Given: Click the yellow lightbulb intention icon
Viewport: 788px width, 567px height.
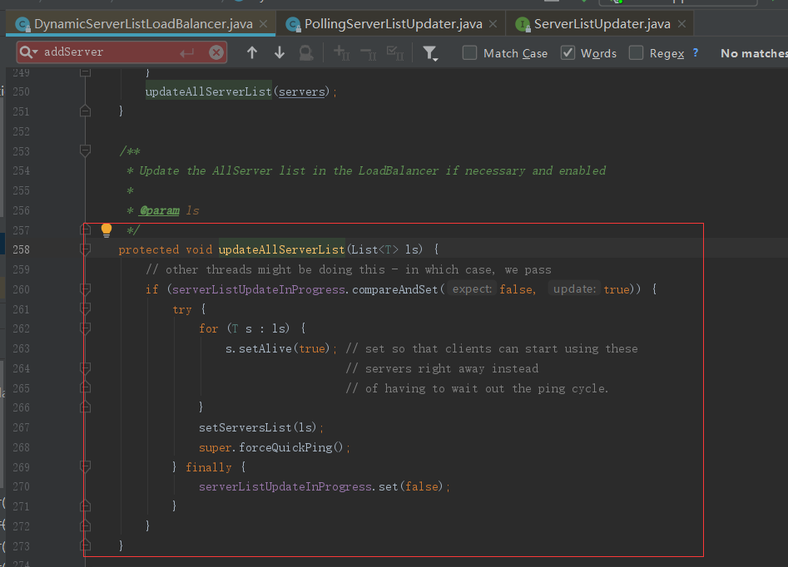Looking at the screenshot, I should (107, 230).
